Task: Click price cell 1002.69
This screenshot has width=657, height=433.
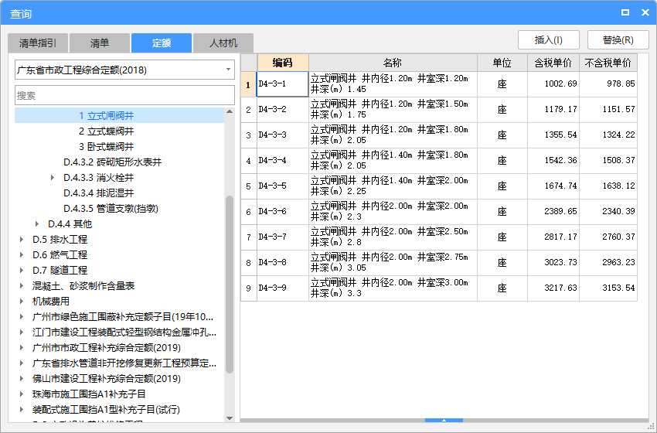Action: [553, 84]
